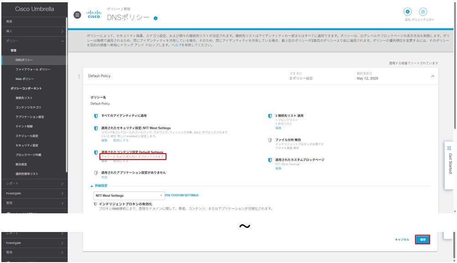Open コンテンツカテゴリ in sidebar
Image resolution: width=457 pixels, height=263 pixels.
(x=28, y=108)
